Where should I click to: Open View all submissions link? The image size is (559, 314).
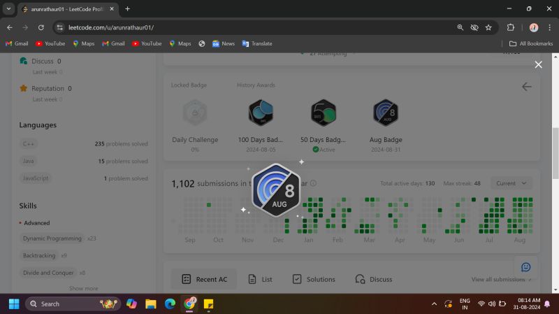point(501,279)
